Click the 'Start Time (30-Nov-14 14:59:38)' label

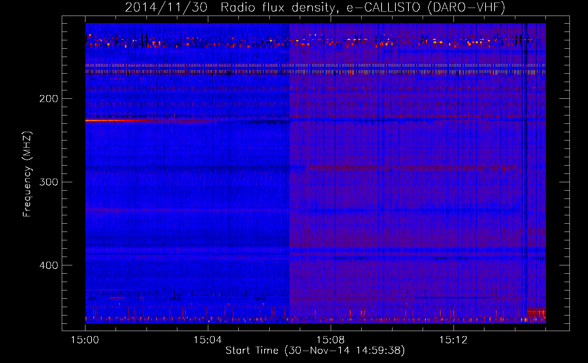click(x=315, y=351)
